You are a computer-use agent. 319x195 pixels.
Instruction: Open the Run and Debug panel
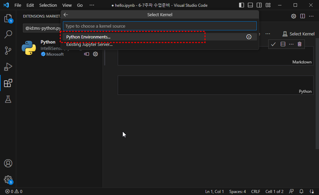[x=8, y=66]
